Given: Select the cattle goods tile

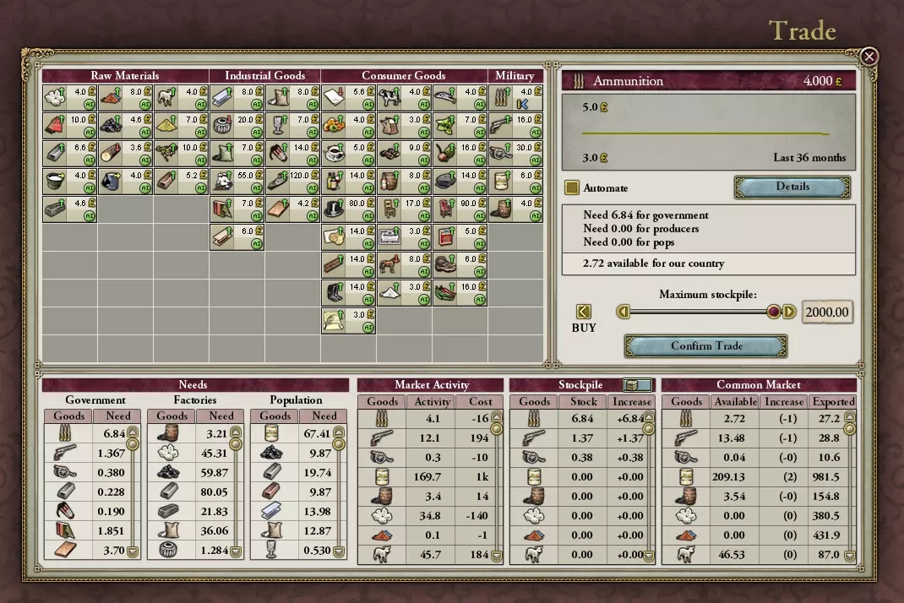Looking at the screenshot, I should click(x=405, y=98).
